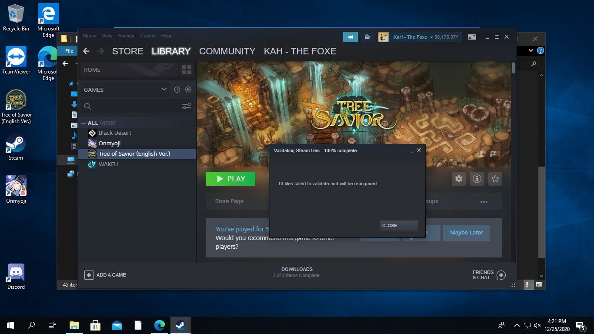
Task: Switch to Big Picture mode icon
Action: 472,37
